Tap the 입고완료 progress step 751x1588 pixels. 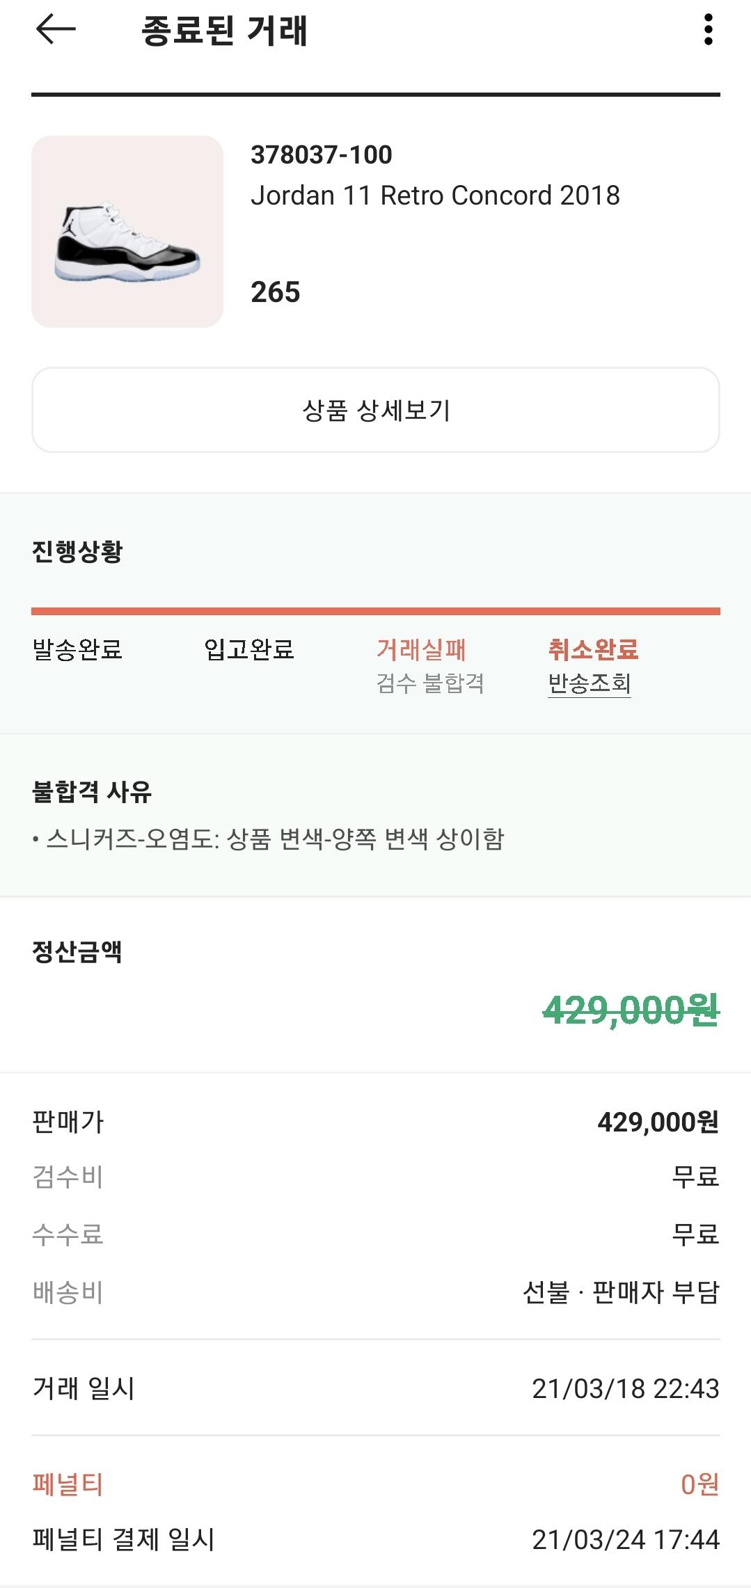tap(249, 649)
